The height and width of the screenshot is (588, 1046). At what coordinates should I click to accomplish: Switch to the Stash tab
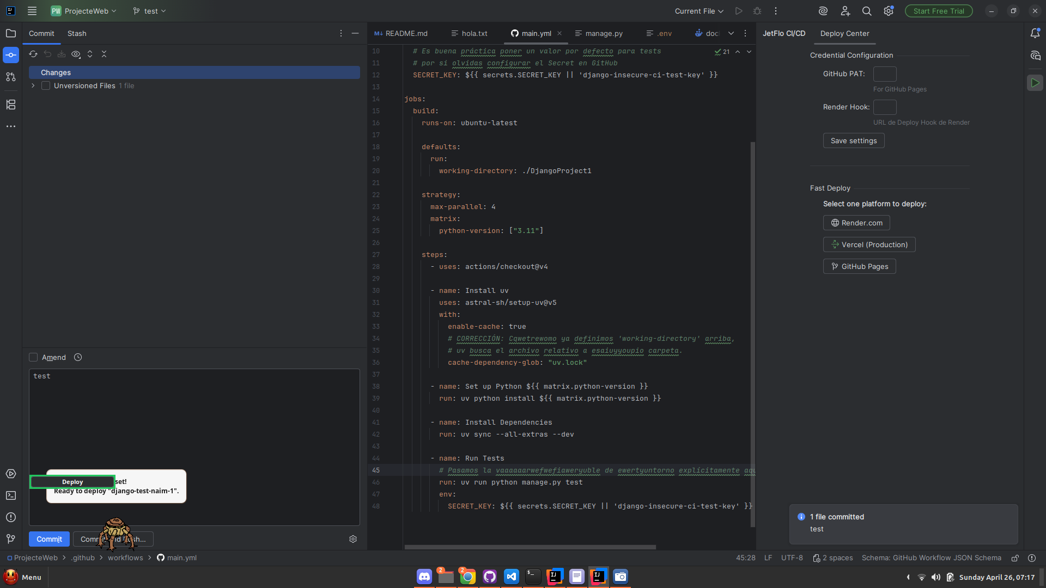point(77,33)
